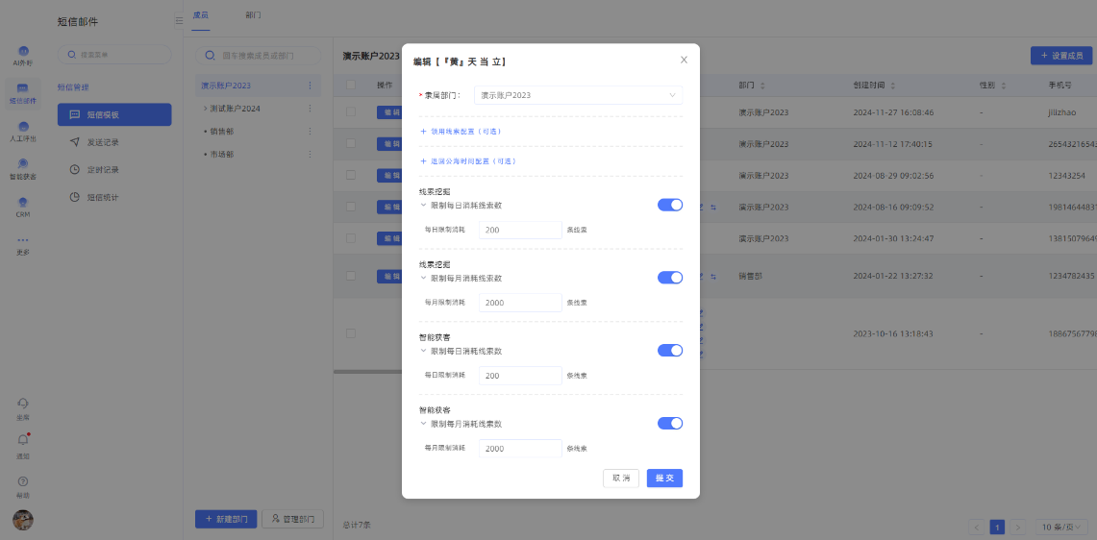
Task: Expand the 领用线索配置 optional link
Action: [x=461, y=131]
